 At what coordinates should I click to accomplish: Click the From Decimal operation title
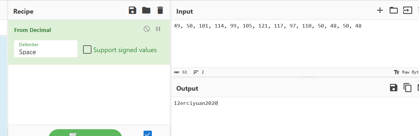coord(32,30)
